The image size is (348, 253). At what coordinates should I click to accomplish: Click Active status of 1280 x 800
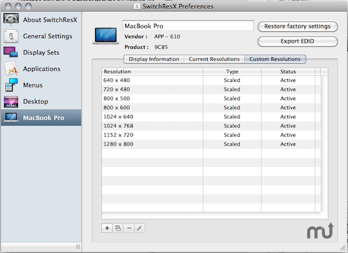click(288, 144)
